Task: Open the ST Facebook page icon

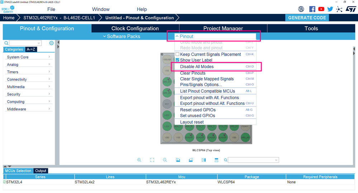Action: click(312, 9)
